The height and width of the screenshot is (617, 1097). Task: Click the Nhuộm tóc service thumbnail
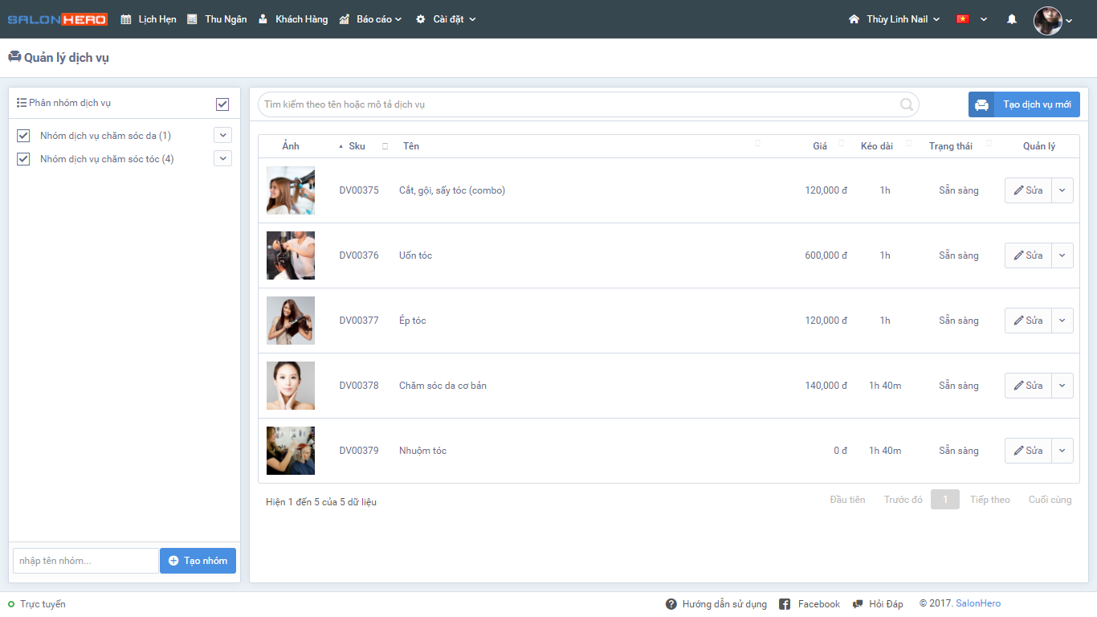(x=291, y=451)
